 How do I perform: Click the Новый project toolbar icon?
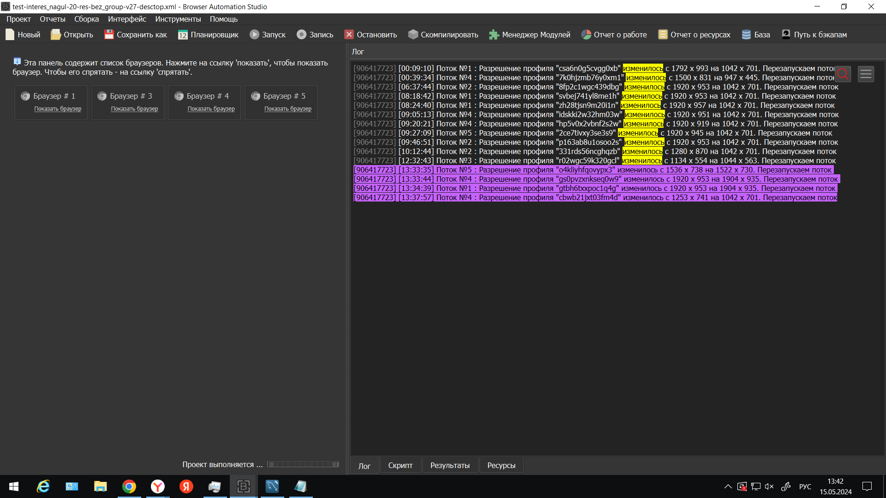pyautogui.click(x=10, y=35)
